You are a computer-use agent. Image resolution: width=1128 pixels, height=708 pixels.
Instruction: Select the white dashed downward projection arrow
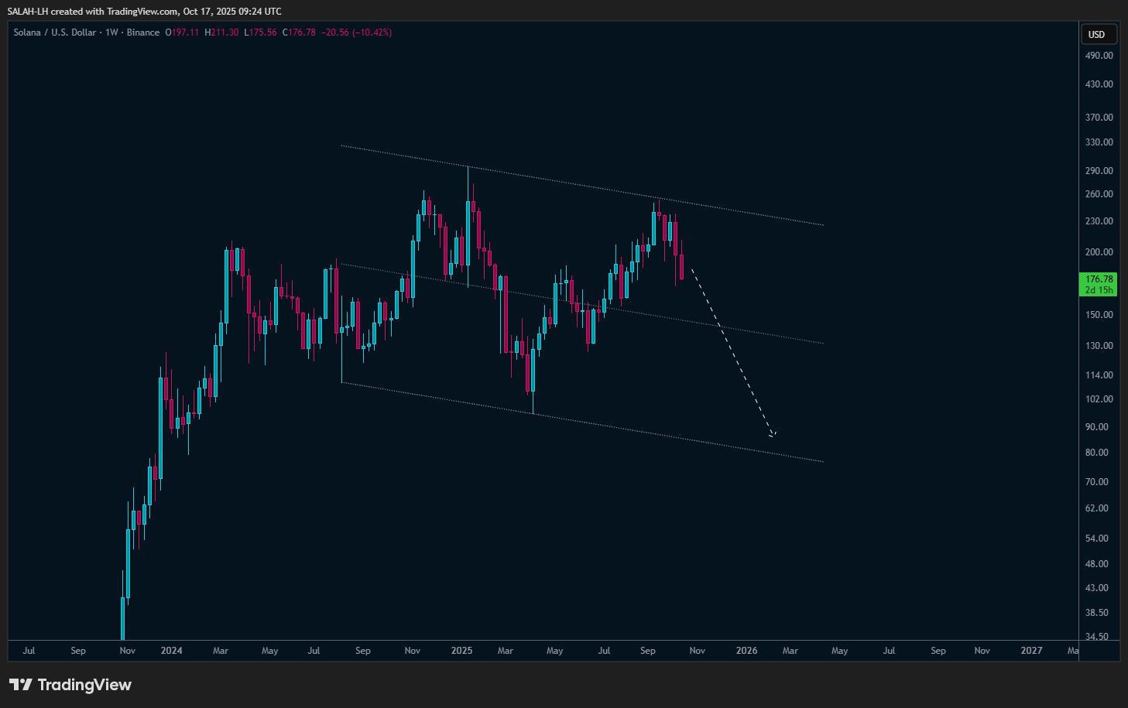tap(732, 353)
